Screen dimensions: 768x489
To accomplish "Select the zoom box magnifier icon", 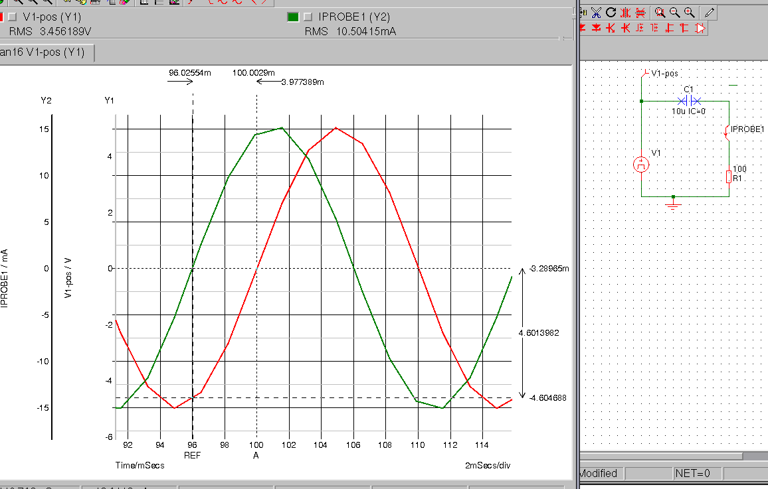I will (660, 13).
